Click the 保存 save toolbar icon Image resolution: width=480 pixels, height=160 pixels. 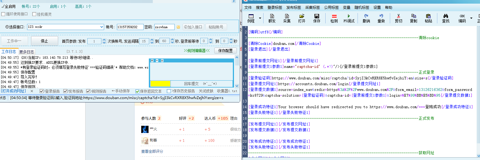[317, 18]
